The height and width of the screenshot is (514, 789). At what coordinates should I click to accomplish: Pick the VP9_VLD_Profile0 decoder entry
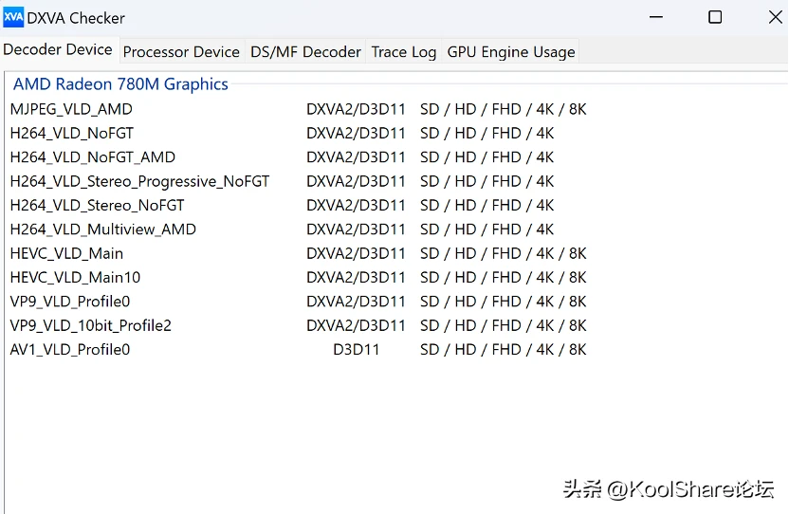click(70, 302)
